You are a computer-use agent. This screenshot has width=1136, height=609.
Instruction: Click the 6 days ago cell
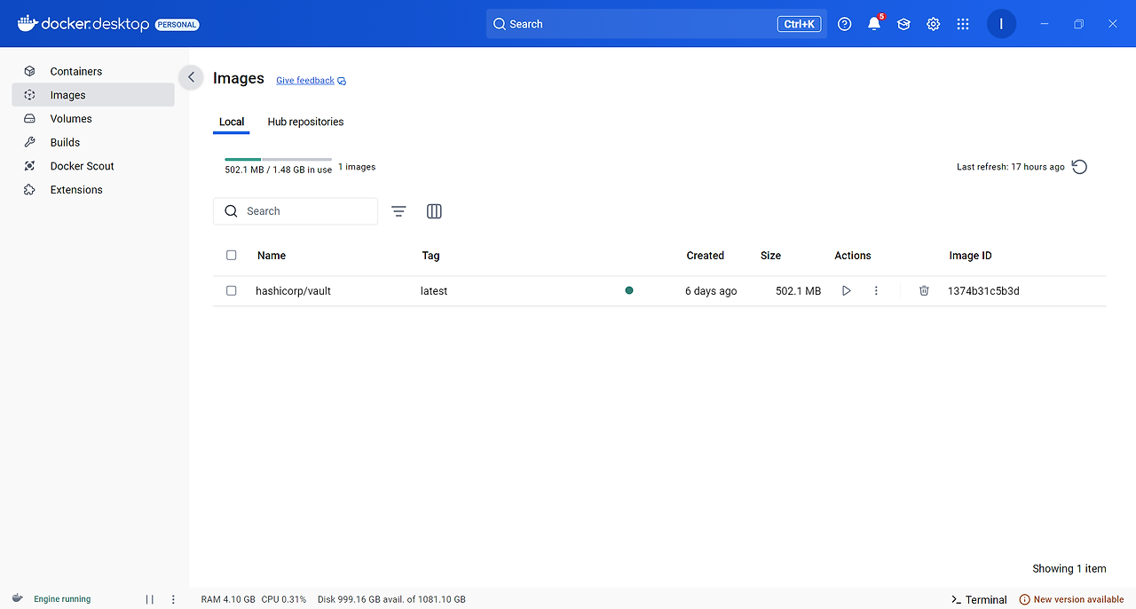[x=711, y=291]
